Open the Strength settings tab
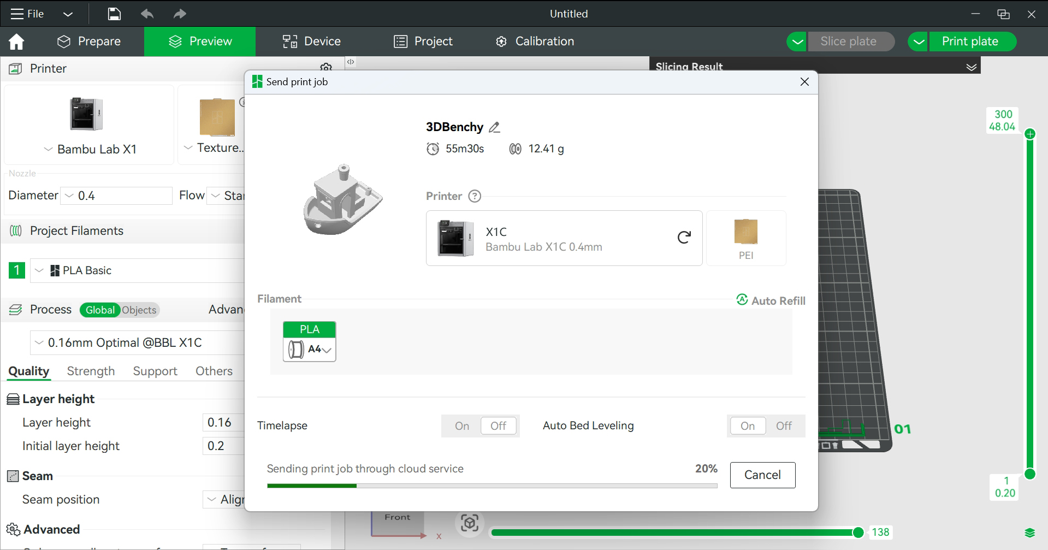 tap(91, 371)
